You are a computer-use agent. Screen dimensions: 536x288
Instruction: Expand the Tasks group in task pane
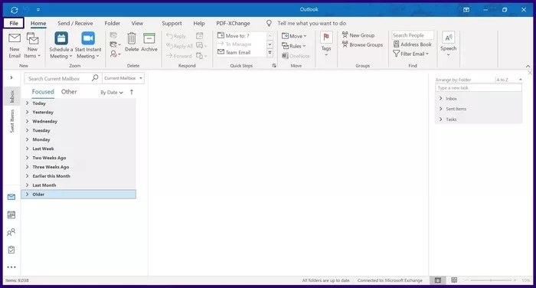pyautogui.click(x=440, y=119)
